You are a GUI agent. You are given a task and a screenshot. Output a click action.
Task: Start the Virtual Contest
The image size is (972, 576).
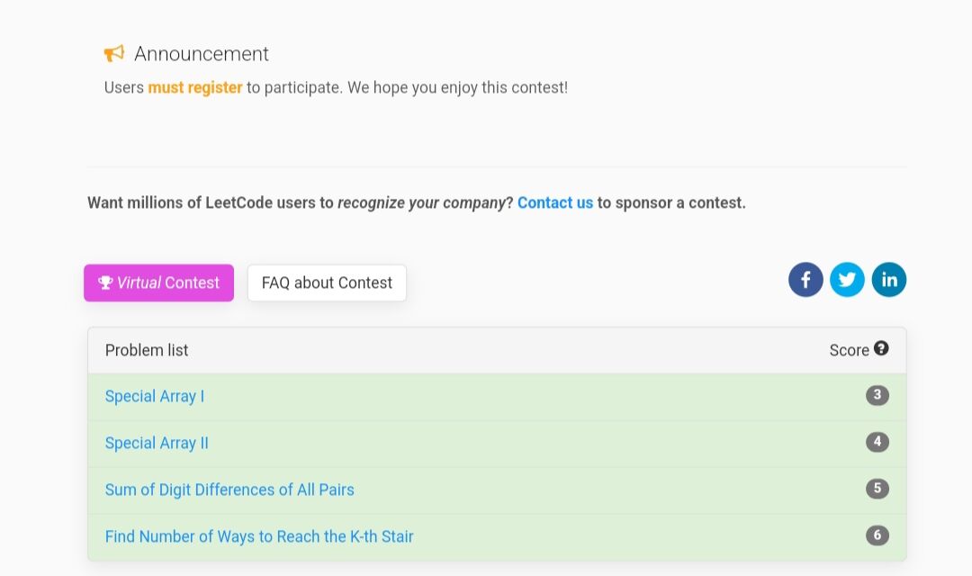(158, 283)
